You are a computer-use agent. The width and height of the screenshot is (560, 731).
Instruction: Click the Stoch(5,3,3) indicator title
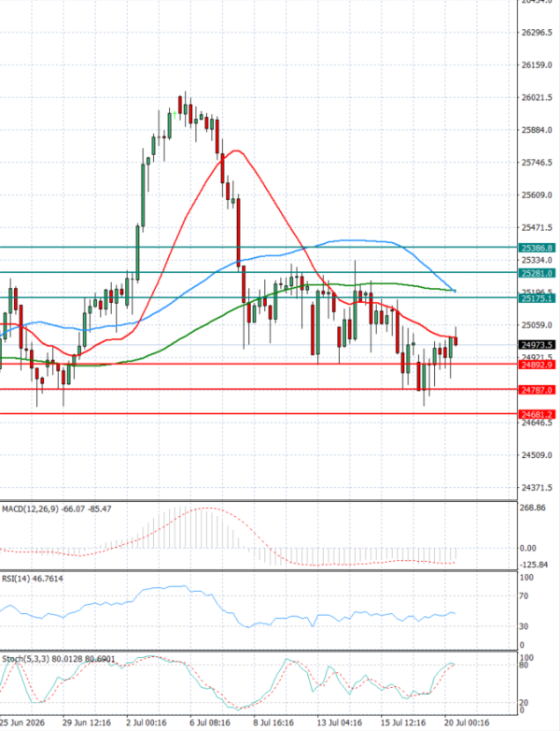[x=24, y=659]
